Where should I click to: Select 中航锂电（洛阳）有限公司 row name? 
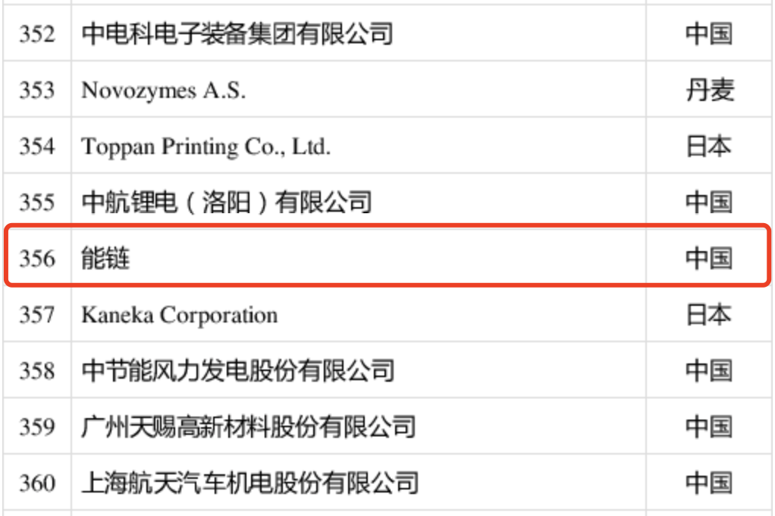(227, 203)
